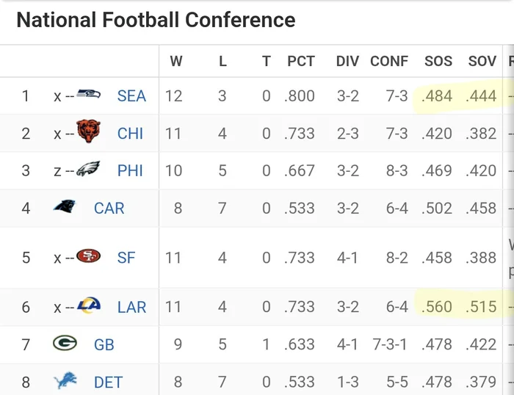514x395 pixels.
Task: Click the Los Angeles Rams logo icon
Action: tap(89, 305)
